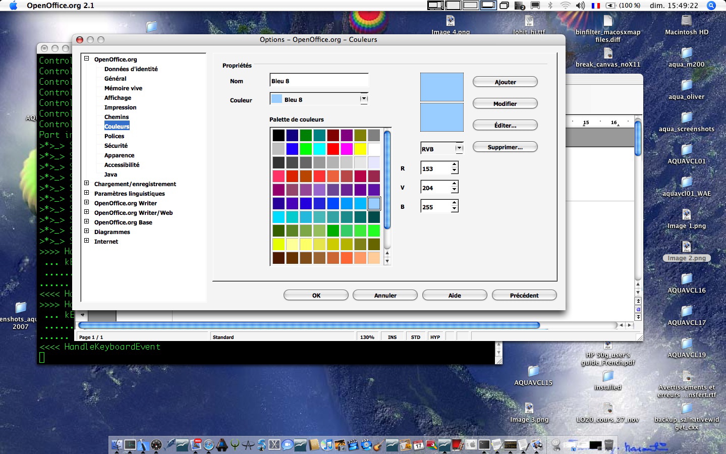Click the Wi-Fi status icon

point(565,6)
